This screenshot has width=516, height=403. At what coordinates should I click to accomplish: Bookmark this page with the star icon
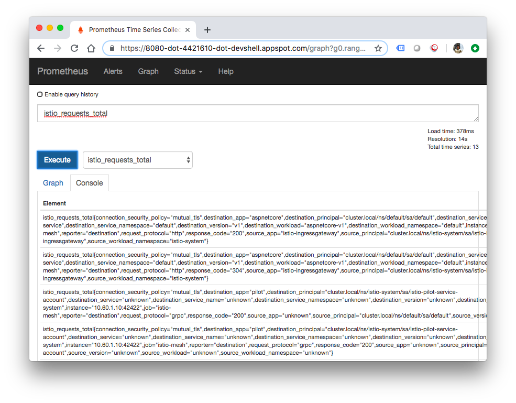click(378, 48)
